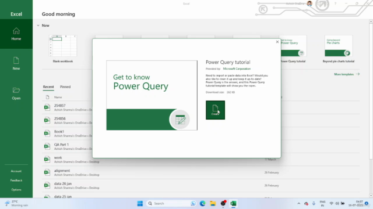Open the file named alignment
Screen dimensions: 373x209
62,171
